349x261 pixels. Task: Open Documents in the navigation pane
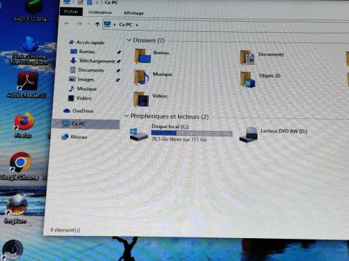pos(91,70)
